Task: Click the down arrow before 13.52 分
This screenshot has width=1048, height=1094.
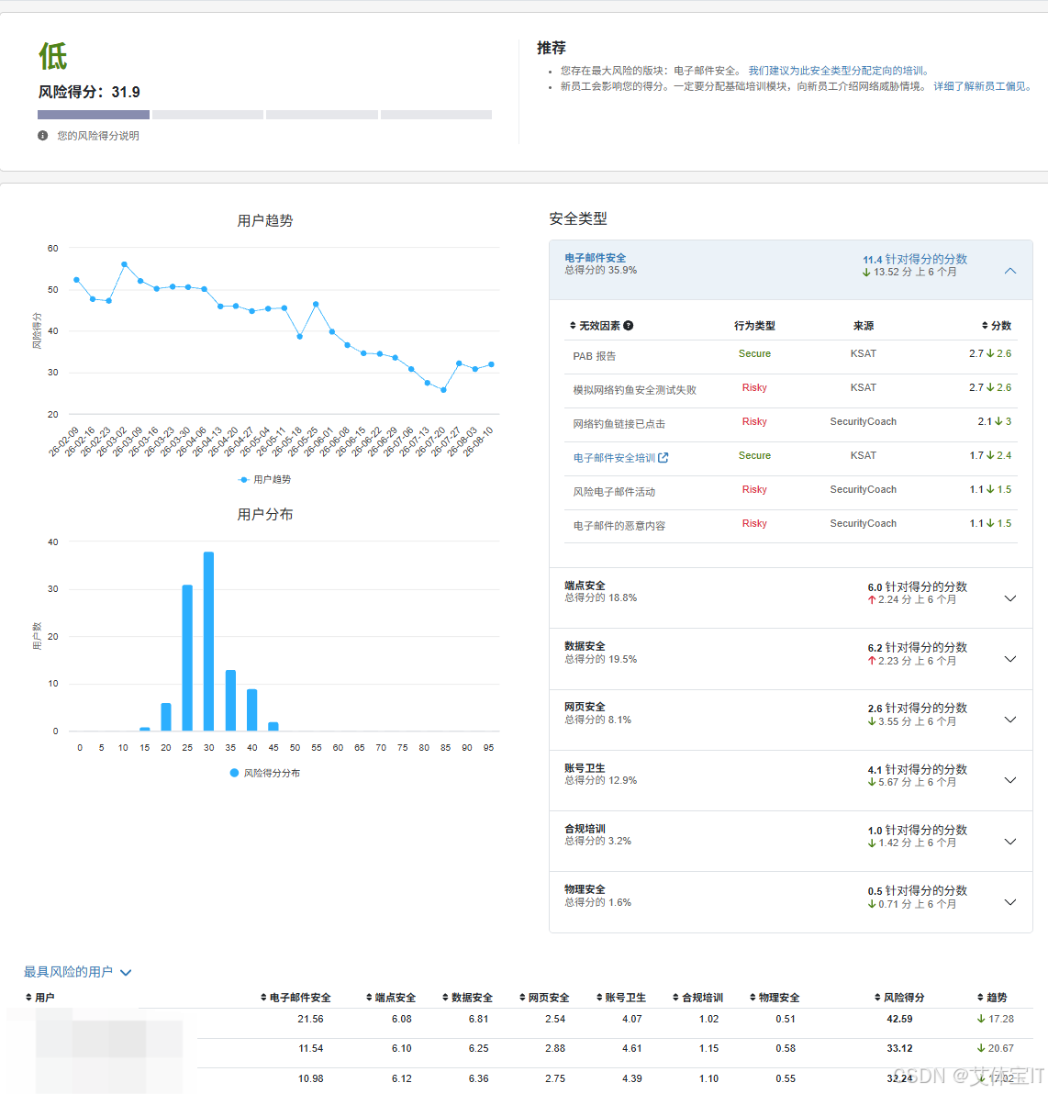Action: (x=866, y=272)
